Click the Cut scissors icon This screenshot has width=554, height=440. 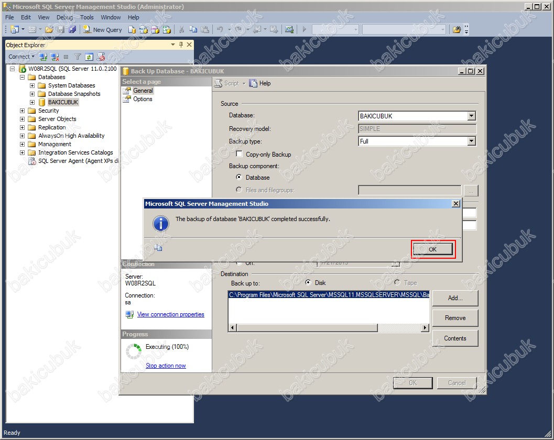pyautogui.click(x=181, y=30)
